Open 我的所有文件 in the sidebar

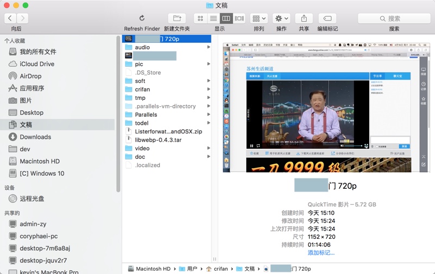38,52
